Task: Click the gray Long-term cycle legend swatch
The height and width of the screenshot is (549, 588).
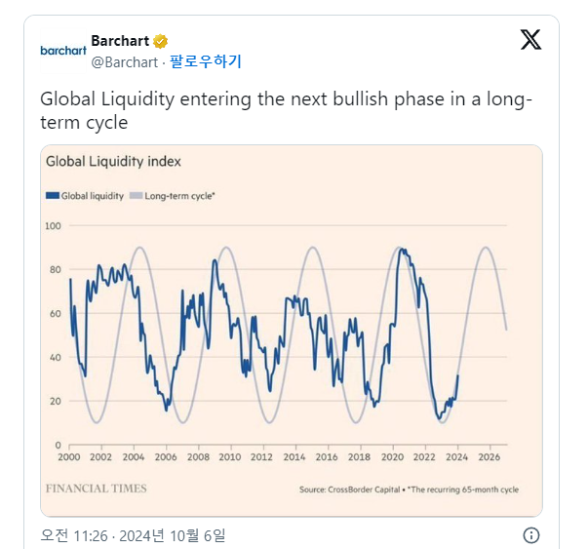Action: point(137,196)
